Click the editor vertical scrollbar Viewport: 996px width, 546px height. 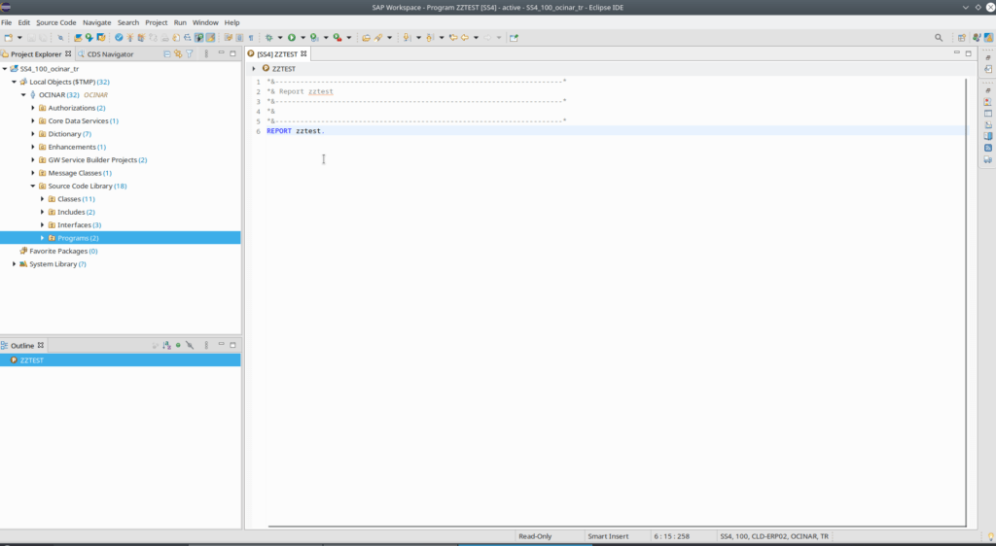click(967, 301)
